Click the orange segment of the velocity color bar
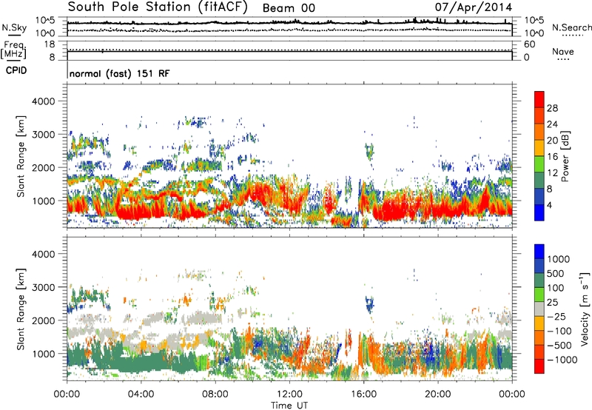Image resolution: width=592 pixels, height=410 pixels. click(539, 338)
